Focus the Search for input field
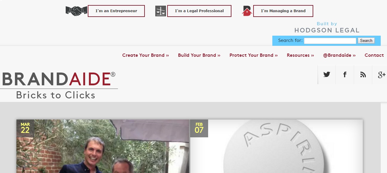 (330, 41)
